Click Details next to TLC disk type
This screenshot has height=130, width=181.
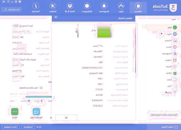coord(16,65)
